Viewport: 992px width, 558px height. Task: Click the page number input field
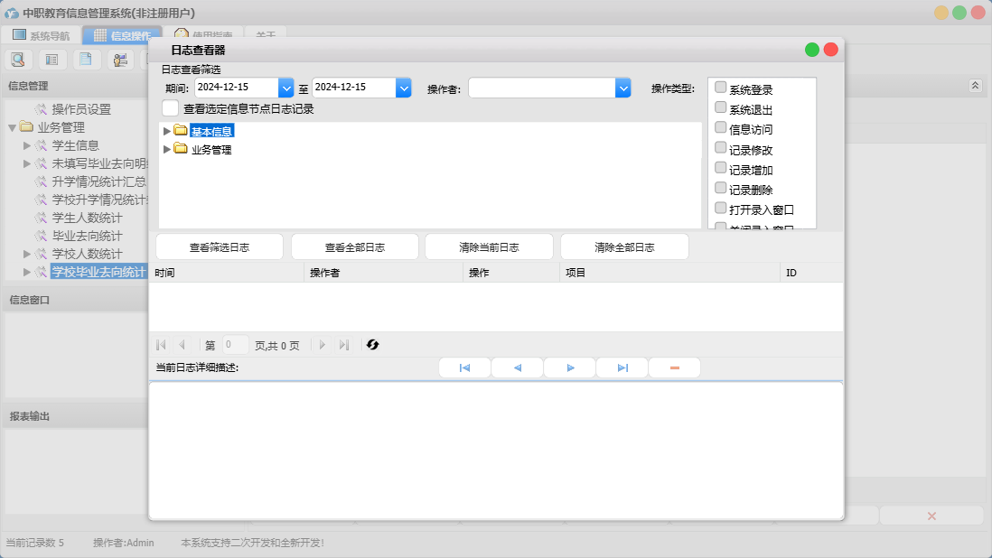(x=235, y=345)
